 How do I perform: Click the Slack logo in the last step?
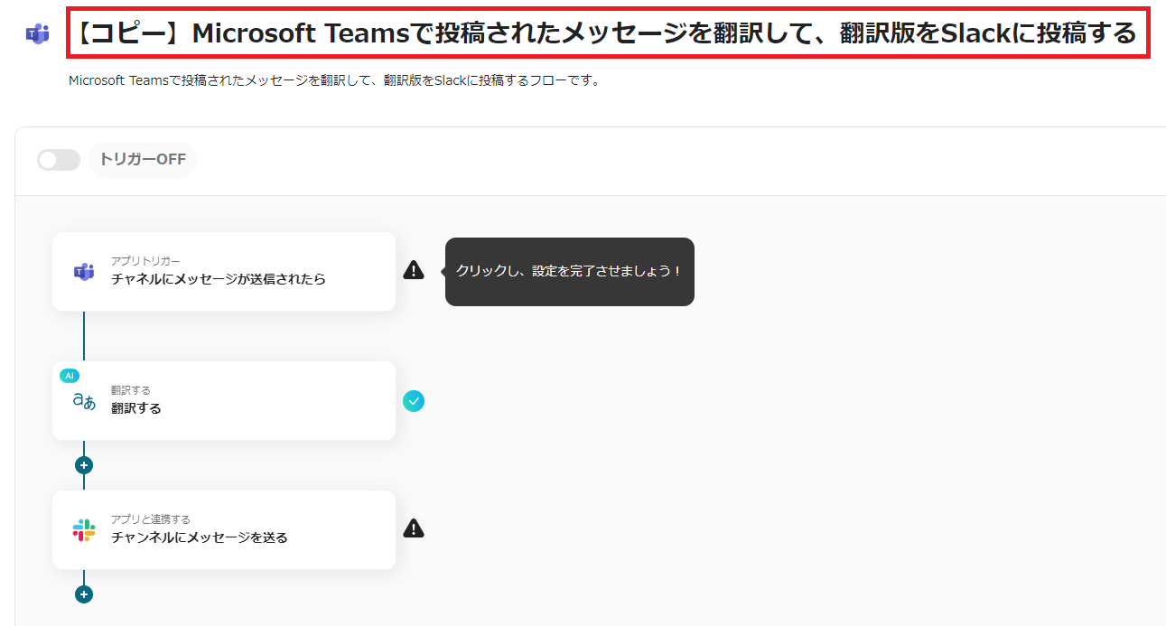[84, 530]
